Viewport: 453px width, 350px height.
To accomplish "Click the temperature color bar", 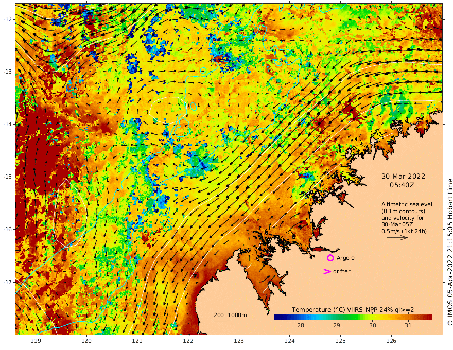I will pos(353,317).
